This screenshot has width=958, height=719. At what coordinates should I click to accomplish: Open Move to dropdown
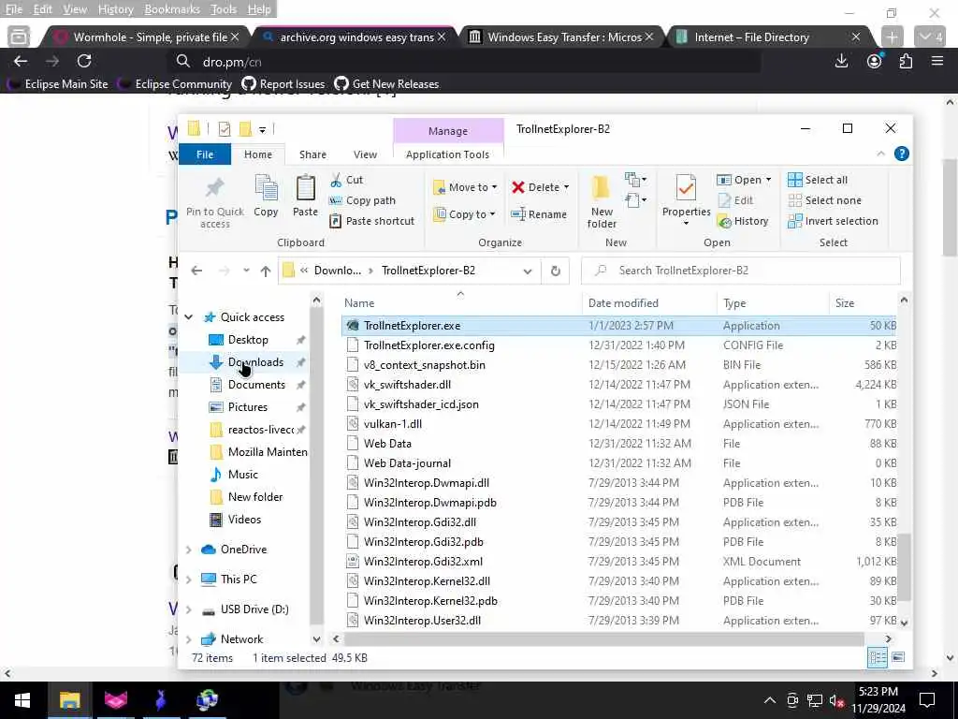click(465, 187)
